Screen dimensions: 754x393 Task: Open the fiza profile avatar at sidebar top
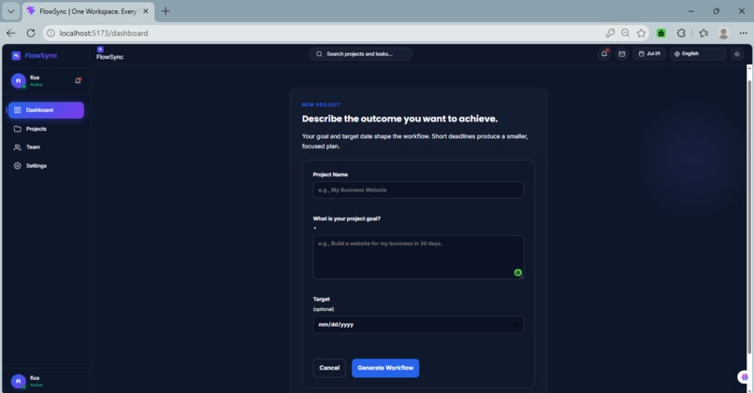coord(19,80)
